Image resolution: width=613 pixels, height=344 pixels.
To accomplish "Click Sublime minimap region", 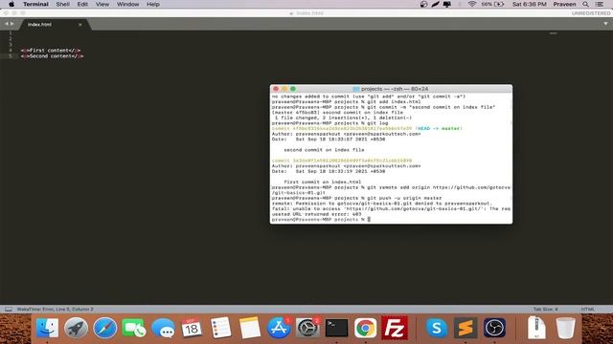I will tap(553, 33).
